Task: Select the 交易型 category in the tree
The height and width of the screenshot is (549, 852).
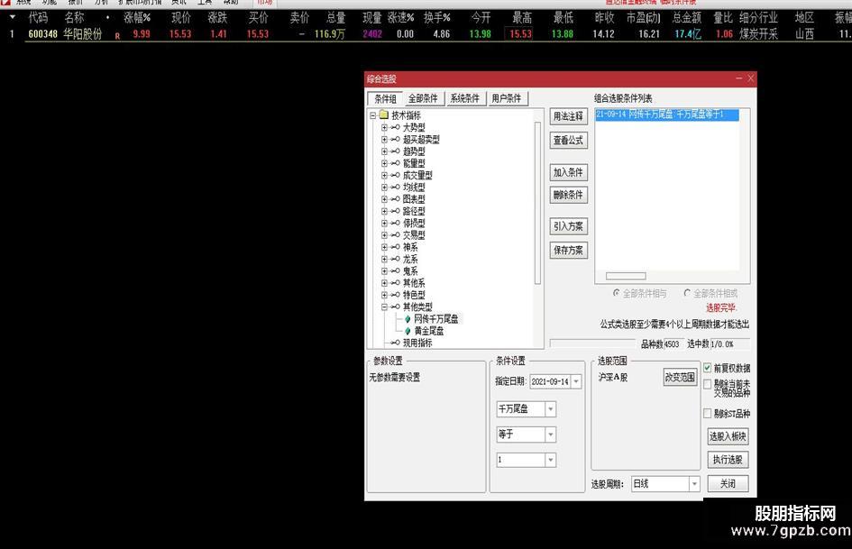Action: coord(414,234)
